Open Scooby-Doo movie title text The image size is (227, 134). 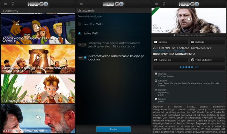pos(31,40)
